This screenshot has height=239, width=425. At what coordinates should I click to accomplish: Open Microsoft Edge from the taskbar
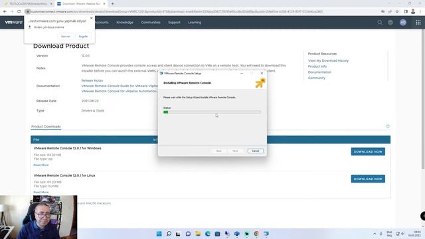point(208,234)
